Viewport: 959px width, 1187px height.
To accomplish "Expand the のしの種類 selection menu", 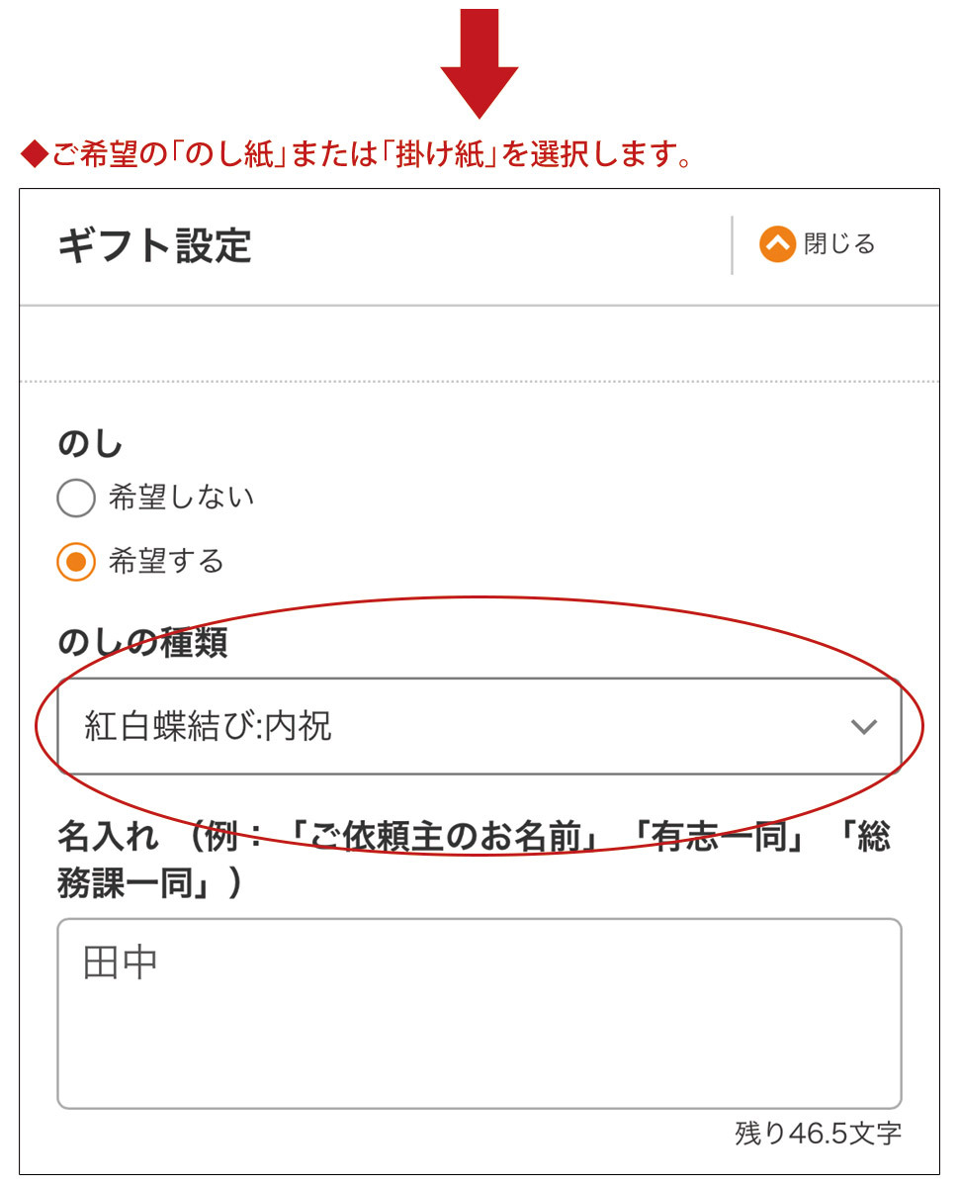I will tap(479, 727).
